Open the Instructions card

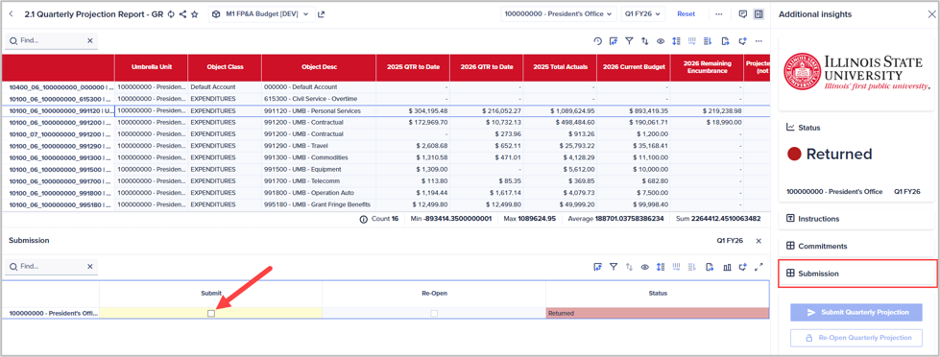857,219
